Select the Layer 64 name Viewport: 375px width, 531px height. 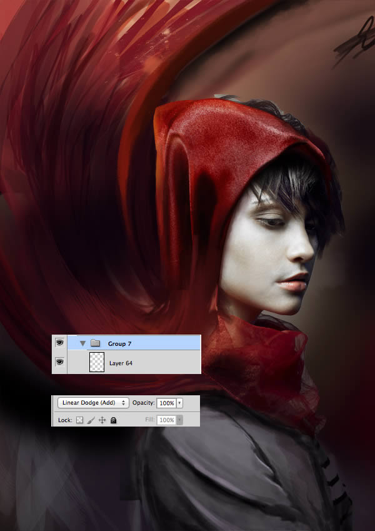(121, 363)
